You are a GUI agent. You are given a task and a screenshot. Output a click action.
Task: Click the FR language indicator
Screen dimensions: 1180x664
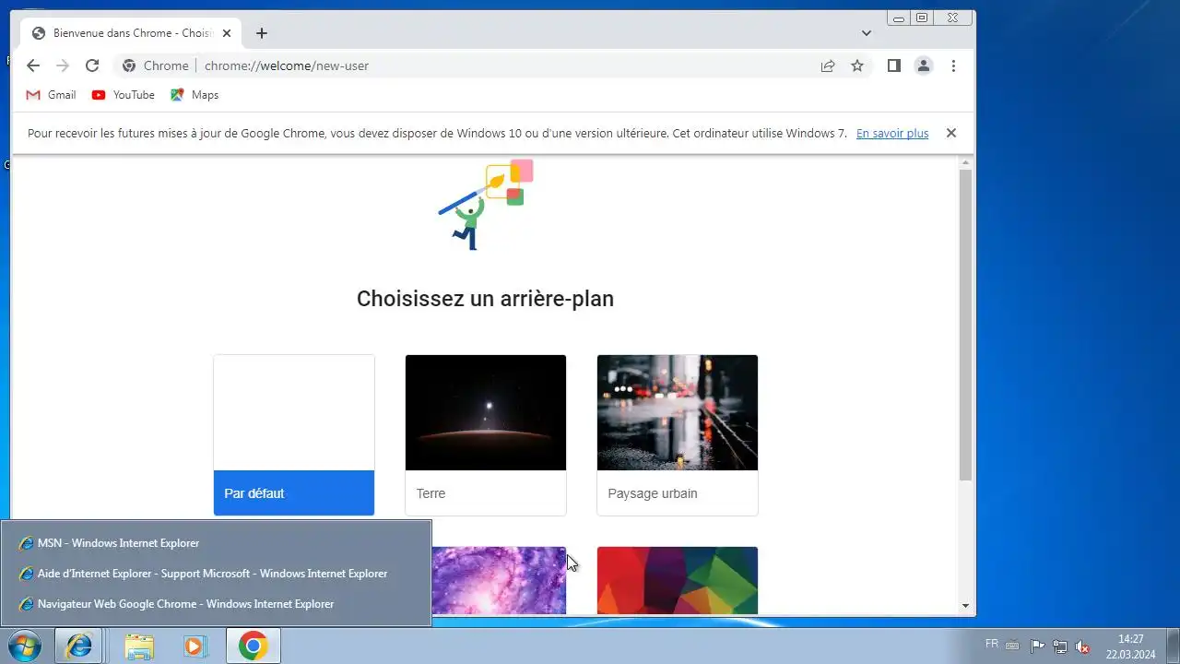pyautogui.click(x=992, y=643)
